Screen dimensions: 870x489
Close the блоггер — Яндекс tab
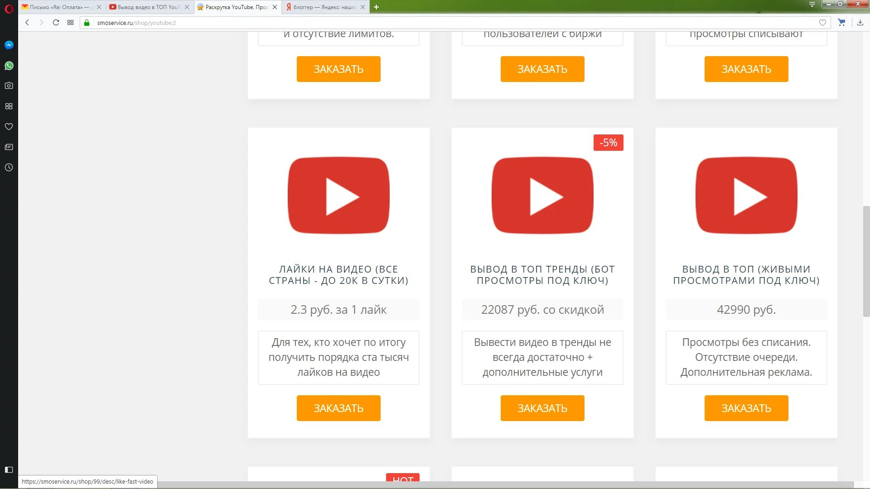click(362, 7)
